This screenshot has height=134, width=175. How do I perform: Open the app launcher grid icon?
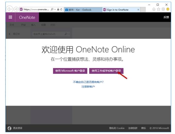[10, 17]
